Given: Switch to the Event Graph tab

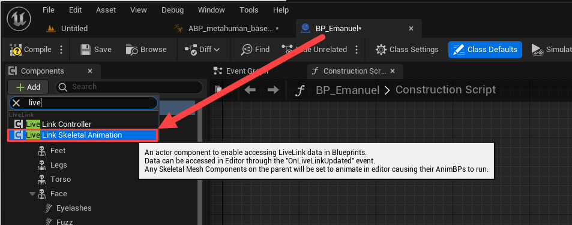Looking at the screenshot, I should pos(241,71).
